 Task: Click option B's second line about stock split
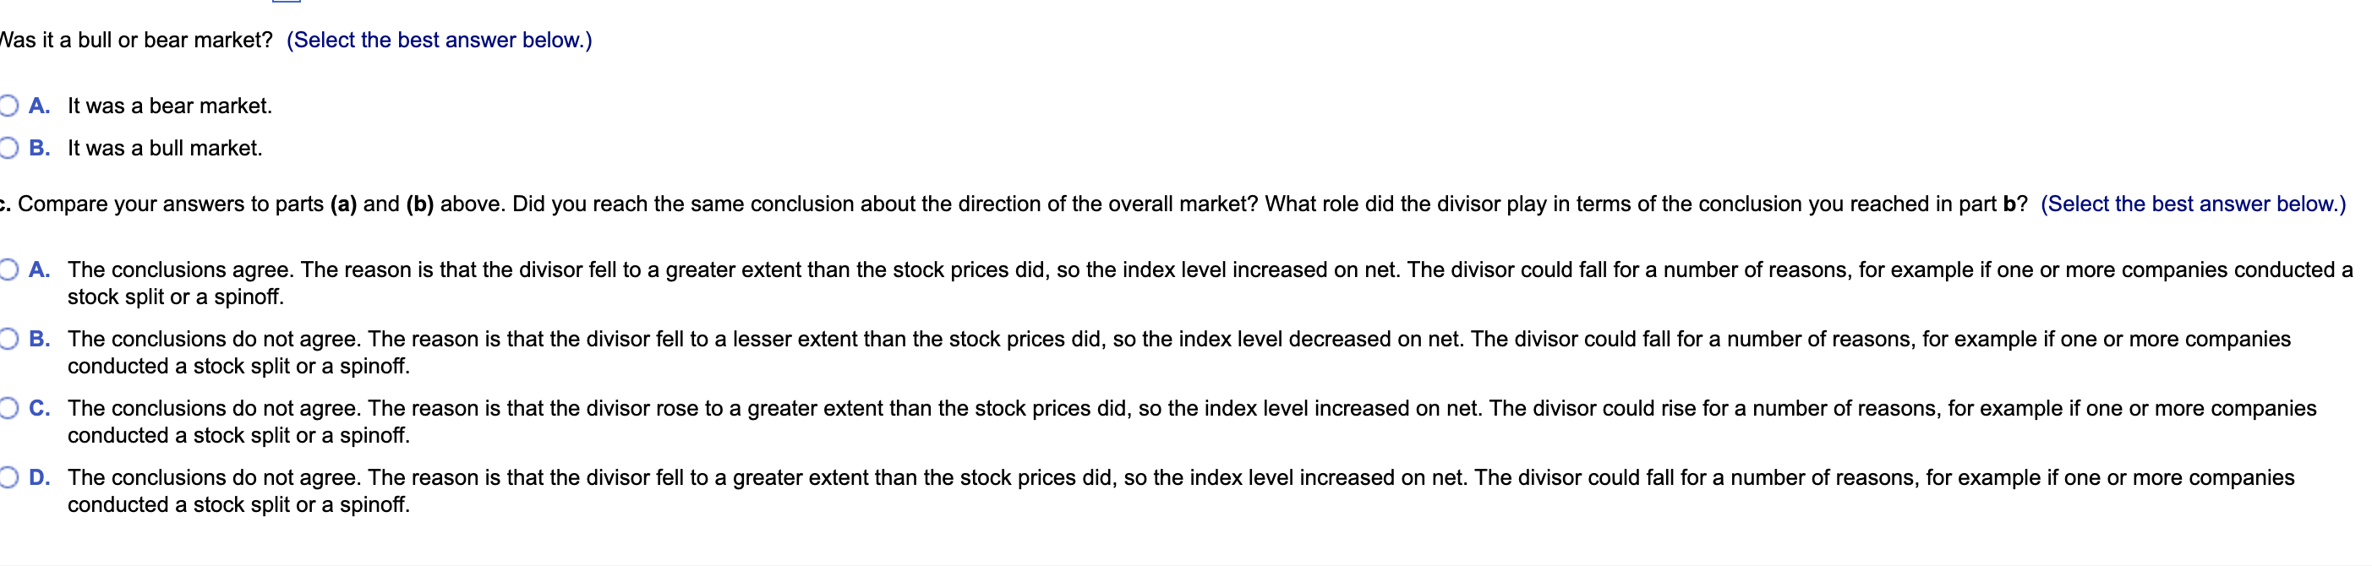(x=238, y=366)
